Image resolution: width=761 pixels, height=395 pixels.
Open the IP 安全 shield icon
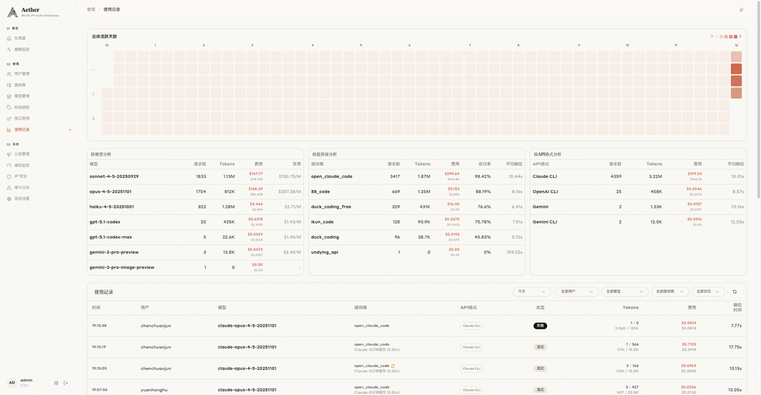click(9, 177)
